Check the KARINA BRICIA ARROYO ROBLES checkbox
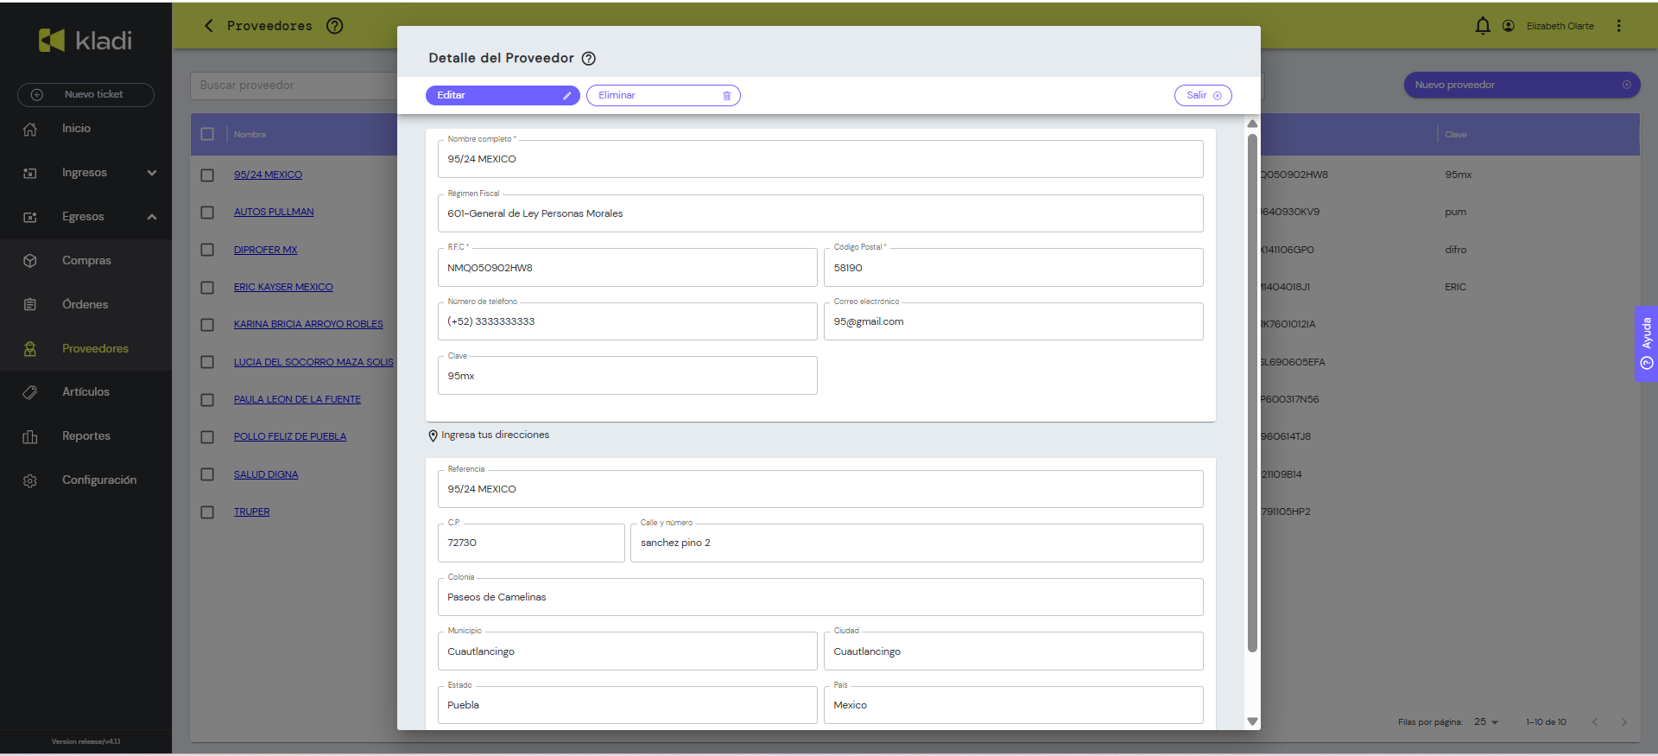This screenshot has width=1658, height=756. click(207, 325)
